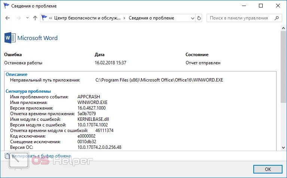Click the OS version 10.0.17074.2.0.0.256.48
Screen dimensions: 287x178
[100, 147]
